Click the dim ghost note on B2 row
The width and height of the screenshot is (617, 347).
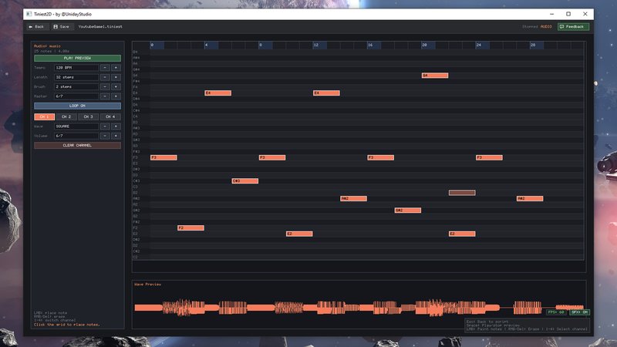(462, 193)
